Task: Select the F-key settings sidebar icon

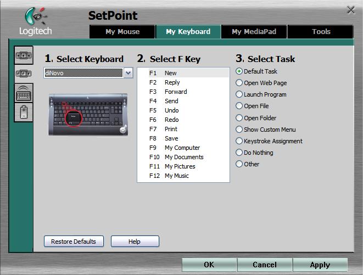Action: tap(24, 74)
